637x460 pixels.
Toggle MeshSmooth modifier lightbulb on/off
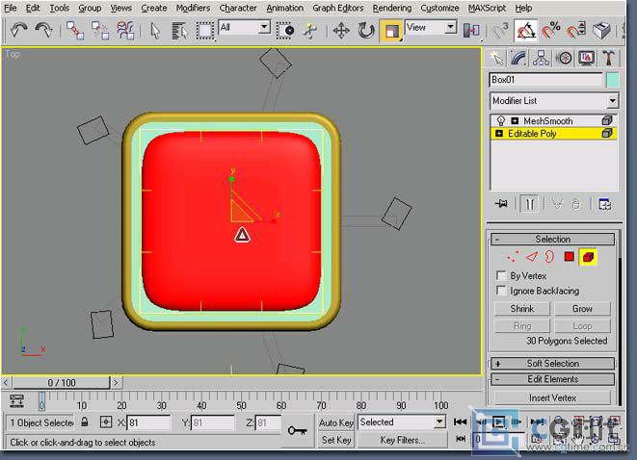point(500,120)
